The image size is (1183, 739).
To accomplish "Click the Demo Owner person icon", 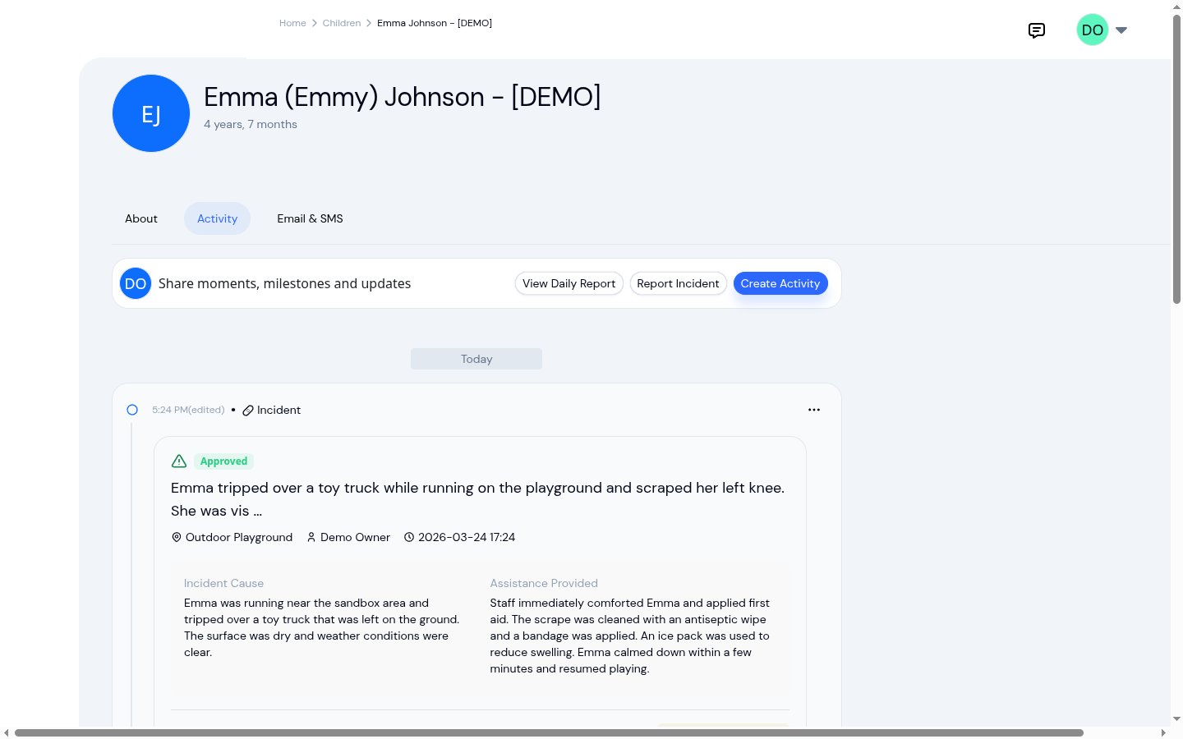I will point(311,537).
